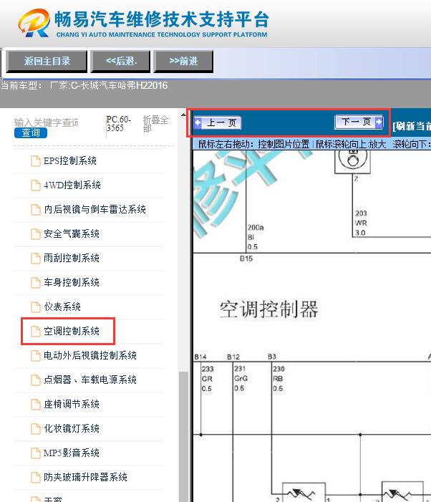Click document icon beside 安全气囊系统
This screenshot has height=502, width=431.
(36, 234)
